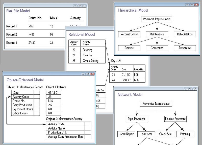The width and height of the screenshot is (202, 145).
Task: Minimize the Hierarchical Model window
Action: 187,5
